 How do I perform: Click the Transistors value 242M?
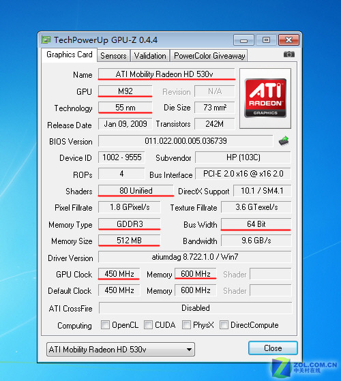pos(215,124)
